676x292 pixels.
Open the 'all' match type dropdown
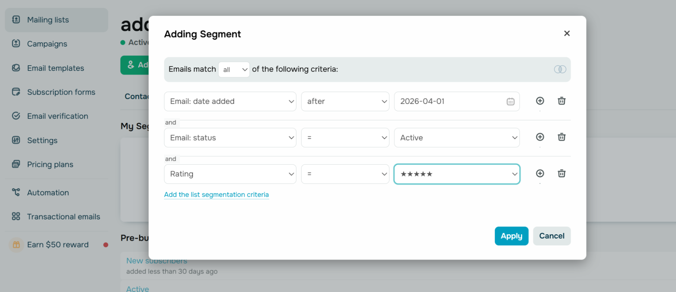[234, 70]
